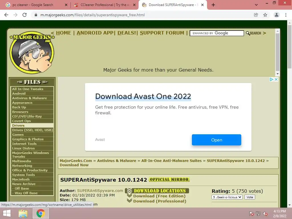Click the Major Geeks logo
This screenshot has width=292, height=219.
32,52
